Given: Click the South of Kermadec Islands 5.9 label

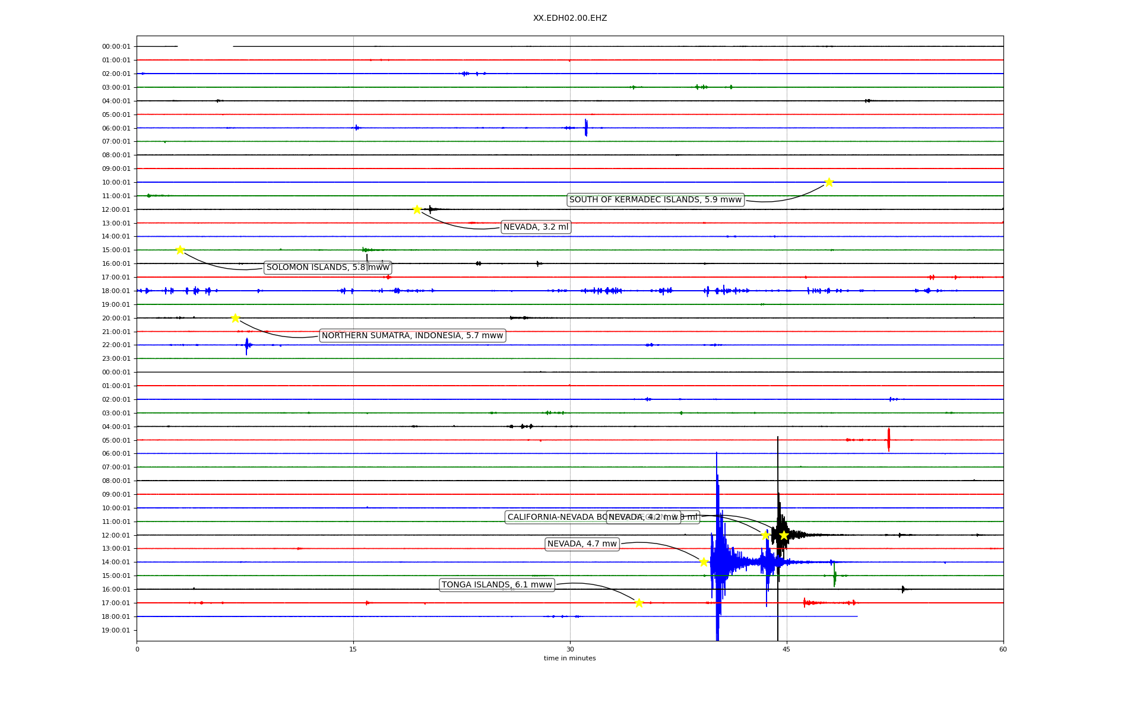Looking at the screenshot, I should click(655, 200).
